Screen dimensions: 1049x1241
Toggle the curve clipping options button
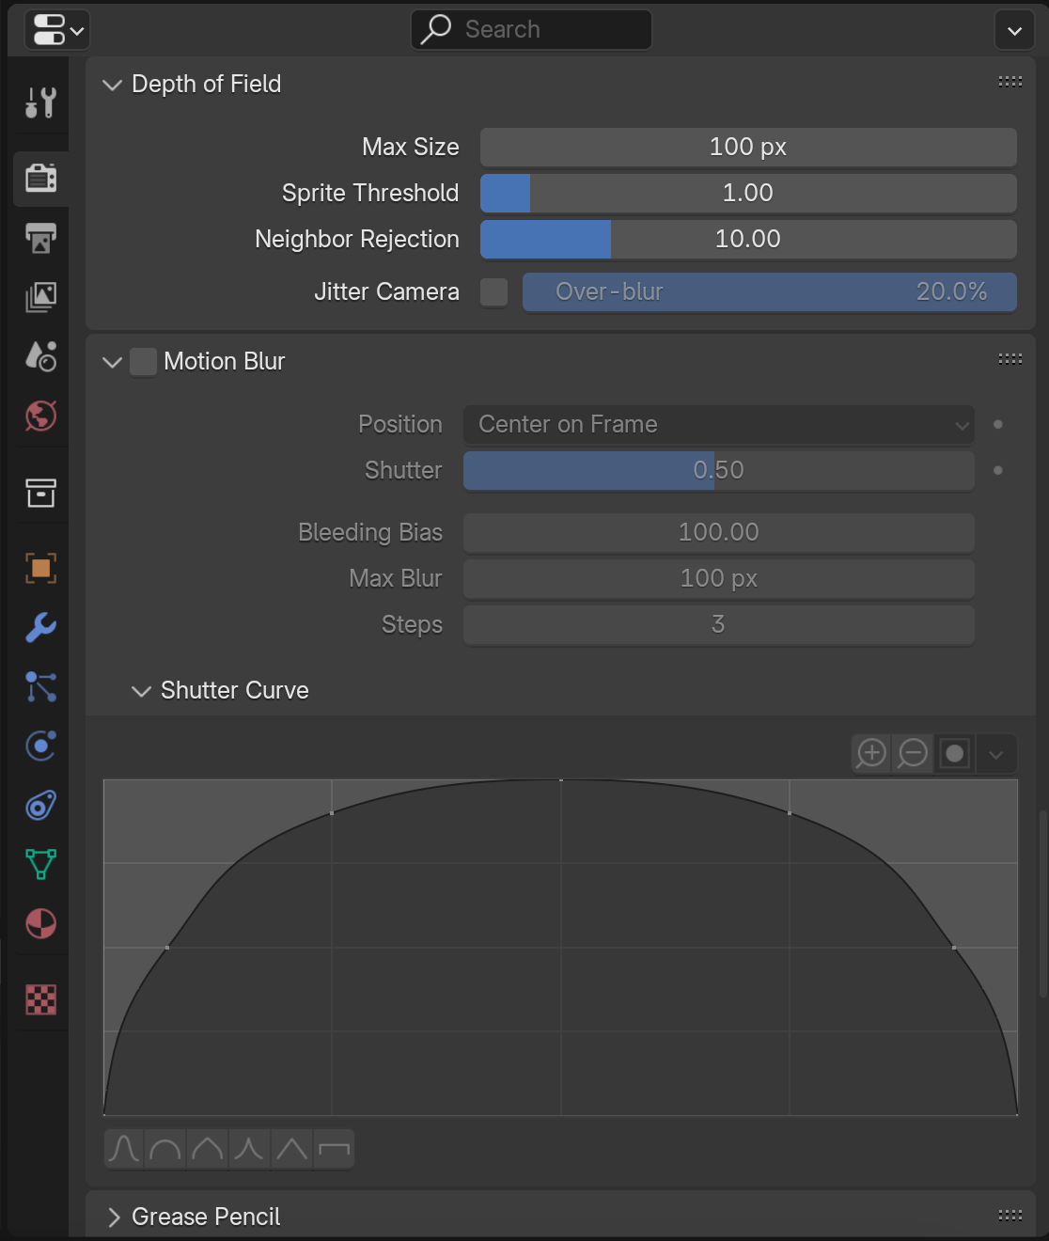[x=954, y=753]
